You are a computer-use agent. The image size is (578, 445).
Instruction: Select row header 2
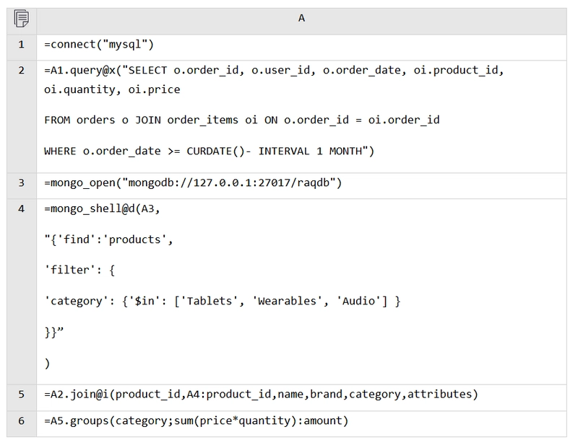click(22, 116)
